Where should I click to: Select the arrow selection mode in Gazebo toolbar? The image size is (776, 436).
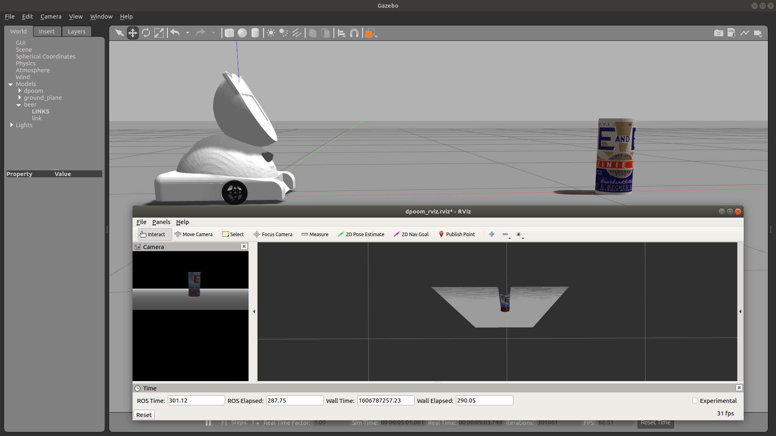119,33
